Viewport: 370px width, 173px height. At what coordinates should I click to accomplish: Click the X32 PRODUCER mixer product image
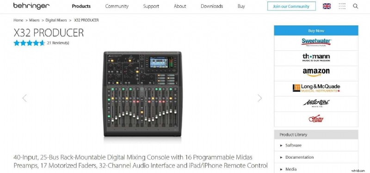tap(142, 94)
